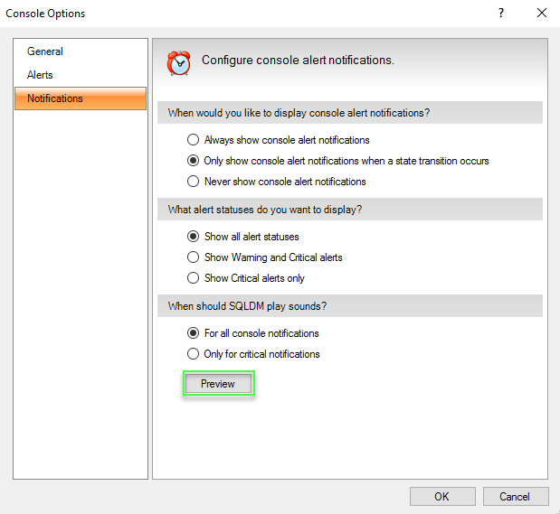Click the SQLDM play sounds section header
The height and width of the screenshot is (514, 560).
[248, 306]
